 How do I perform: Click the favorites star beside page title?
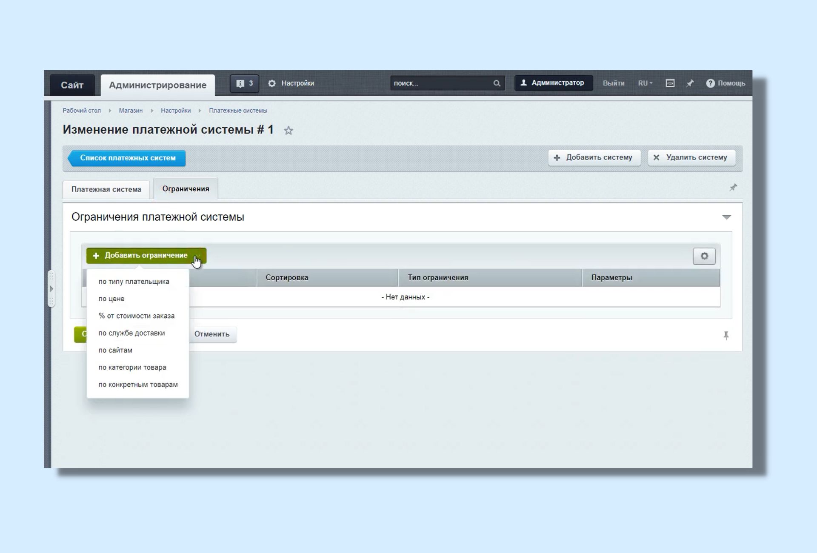pos(289,131)
